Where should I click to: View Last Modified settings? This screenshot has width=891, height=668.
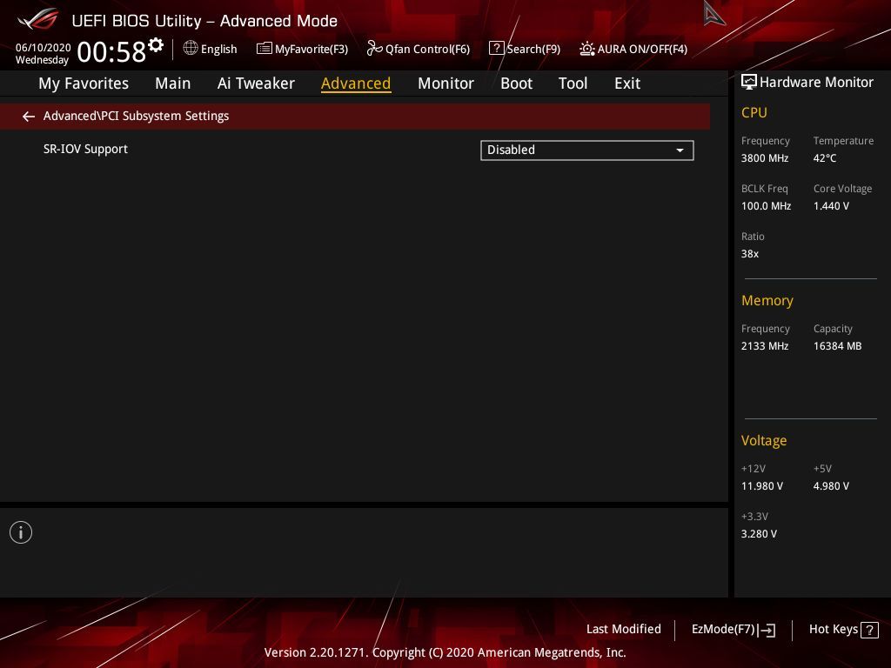coord(623,630)
